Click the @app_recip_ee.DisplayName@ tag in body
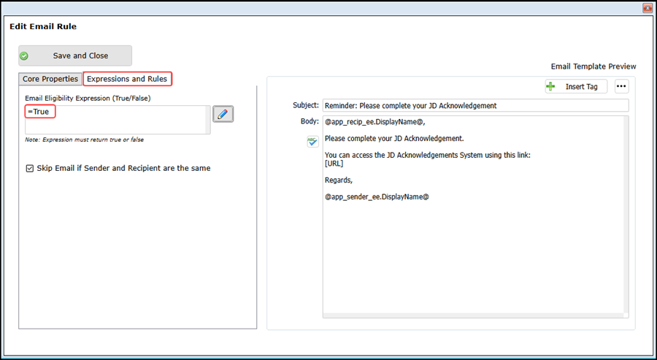This screenshot has width=657, height=360. pyautogui.click(x=374, y=122)
